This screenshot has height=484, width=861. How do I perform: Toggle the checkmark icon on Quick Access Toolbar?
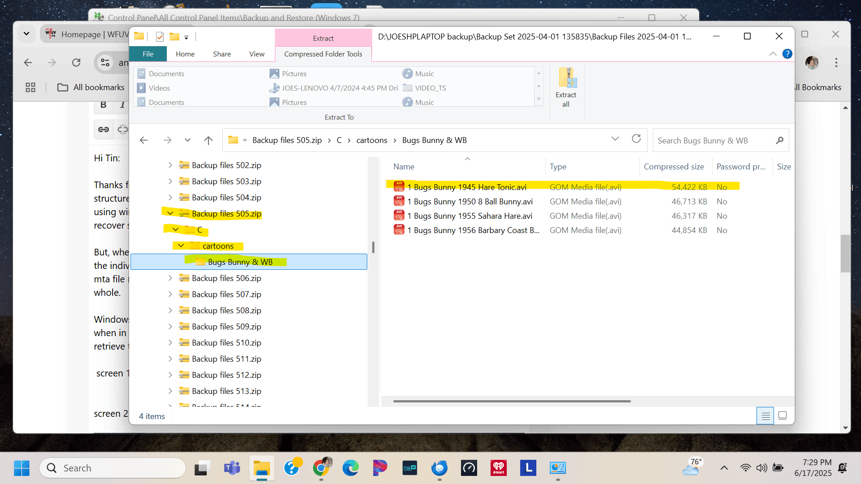(160, 37)
